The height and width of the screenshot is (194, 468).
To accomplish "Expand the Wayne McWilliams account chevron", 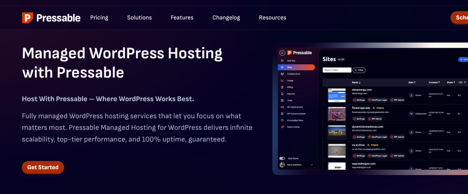I will [x=312, y=164].
